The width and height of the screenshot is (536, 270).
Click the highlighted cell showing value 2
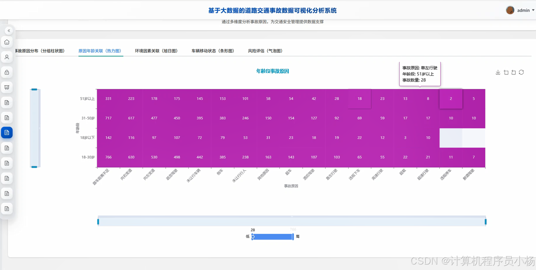click(x=451, y=99)
